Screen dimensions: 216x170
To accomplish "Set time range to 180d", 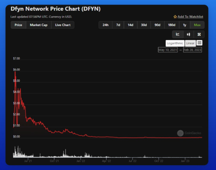I will (172, 25).
